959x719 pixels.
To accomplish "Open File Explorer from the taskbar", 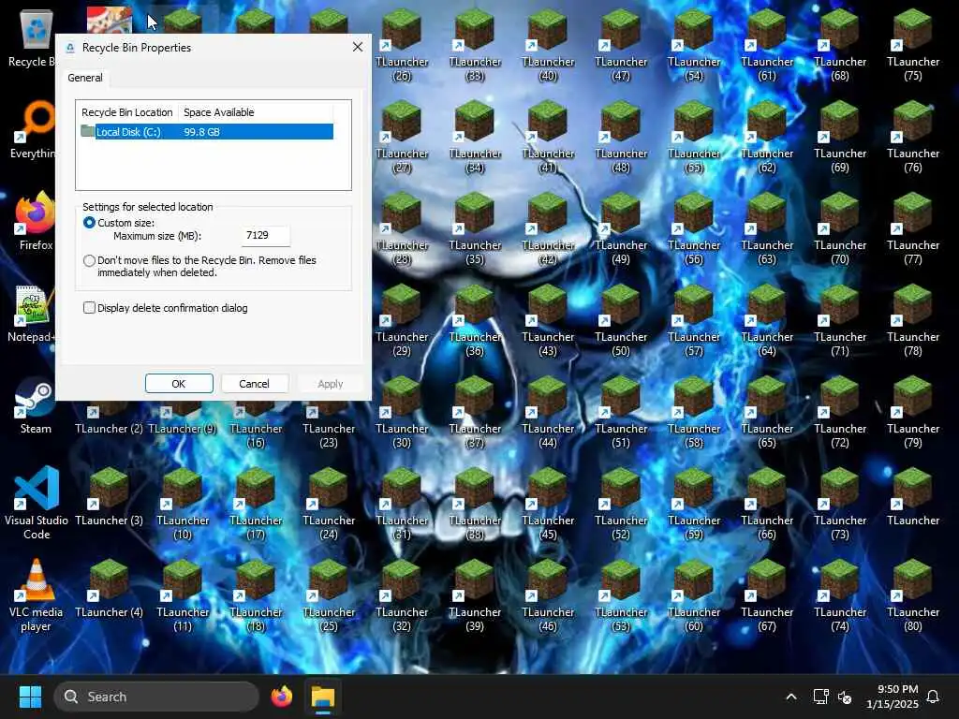I will tap(323, 697).
